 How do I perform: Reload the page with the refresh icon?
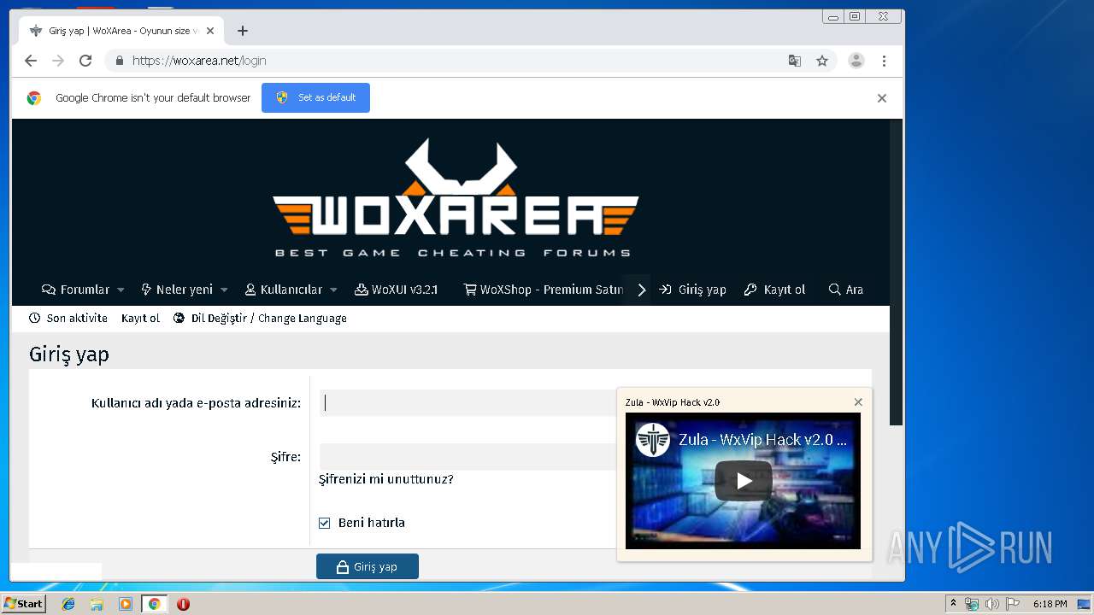(85, 61)
